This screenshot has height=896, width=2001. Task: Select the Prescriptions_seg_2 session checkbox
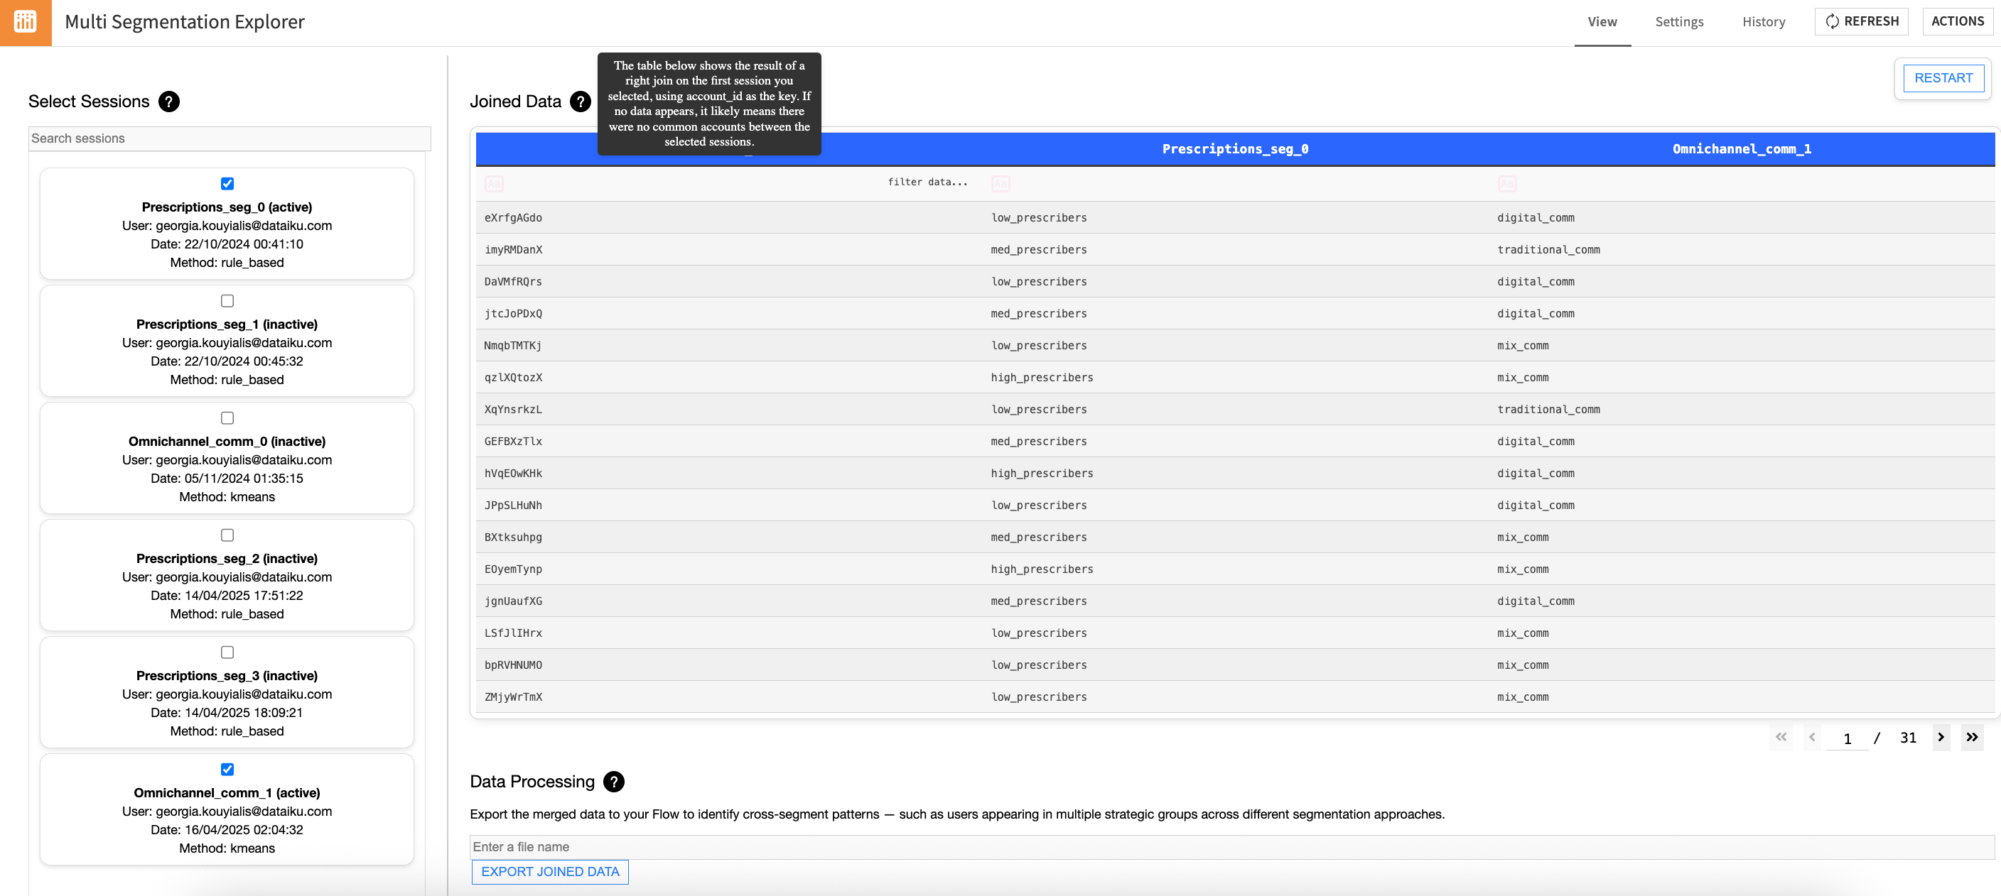coord(227,534)
